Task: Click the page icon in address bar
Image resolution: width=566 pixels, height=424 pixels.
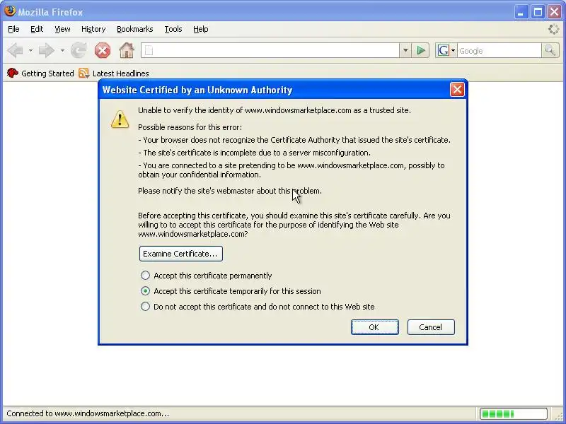Action: coord(149,50)
